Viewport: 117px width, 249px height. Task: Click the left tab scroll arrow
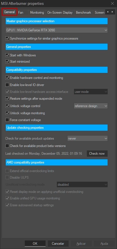pyautogui.click(x=108, y=12)
